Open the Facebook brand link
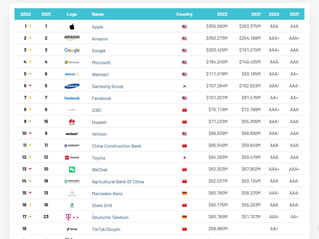 (x=102, y=98)
